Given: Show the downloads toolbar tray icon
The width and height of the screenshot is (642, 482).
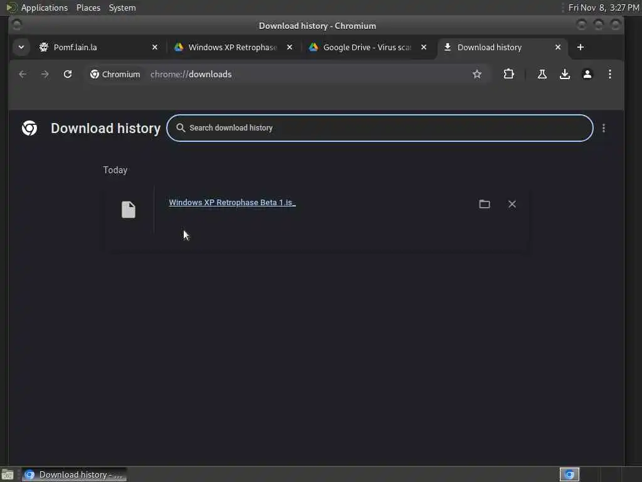Looking at the screenshot, I should point(565,74).
